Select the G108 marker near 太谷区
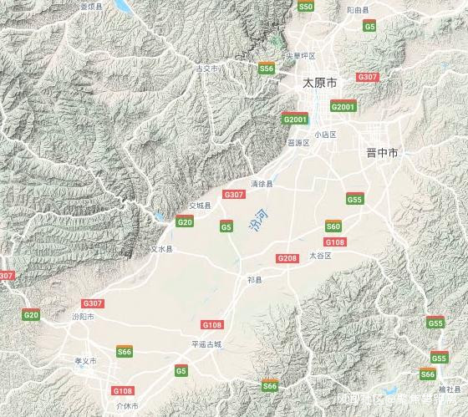468x417 pixels. pyautogui.click(x=335, y=242)
